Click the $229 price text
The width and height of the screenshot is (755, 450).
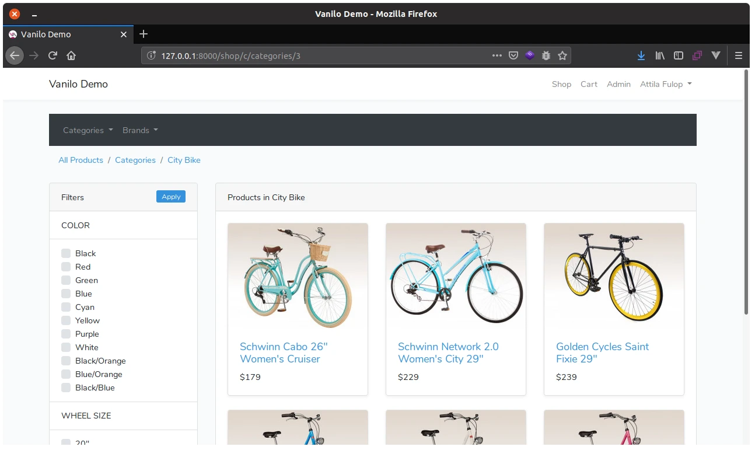[x=408, y=377]
